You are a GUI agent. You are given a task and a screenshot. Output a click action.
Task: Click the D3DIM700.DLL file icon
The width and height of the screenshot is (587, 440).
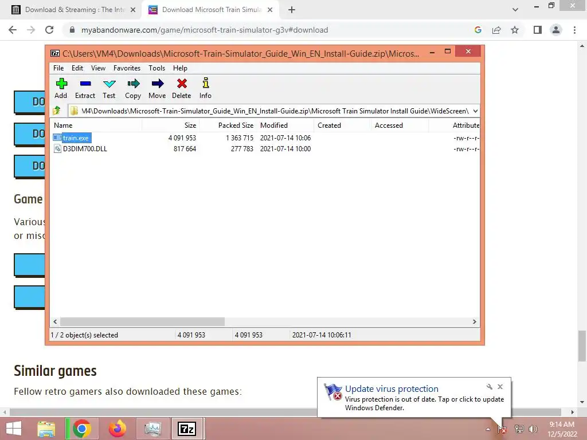[x=57, y=149]
